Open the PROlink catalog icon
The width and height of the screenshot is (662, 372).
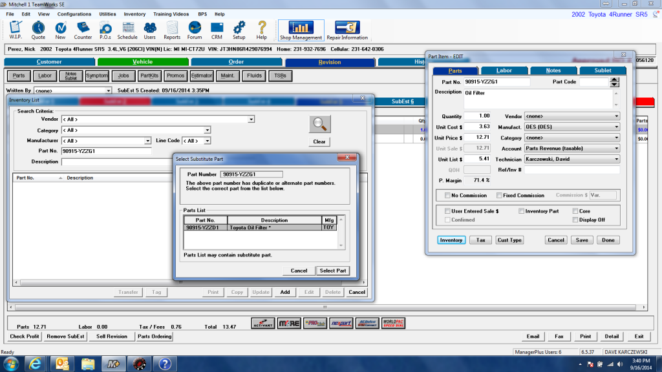pos(315,324)
